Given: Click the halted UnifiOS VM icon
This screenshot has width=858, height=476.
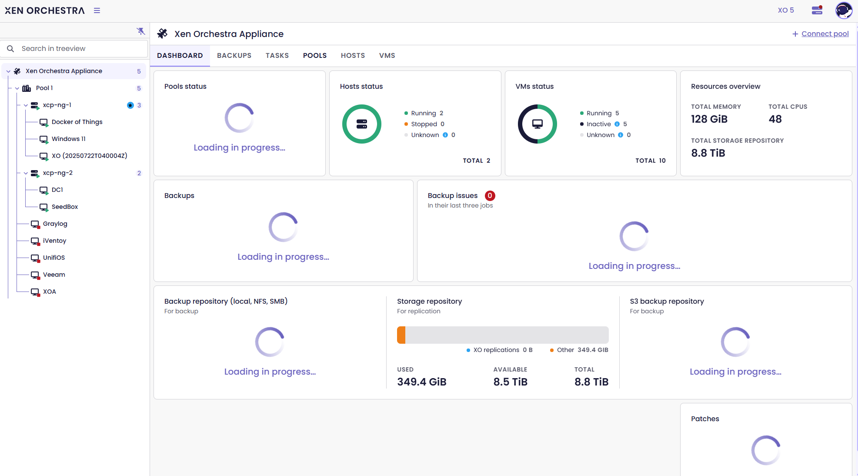Looking at the screenshot, I should pyautogui.click(x=35, y=258).
